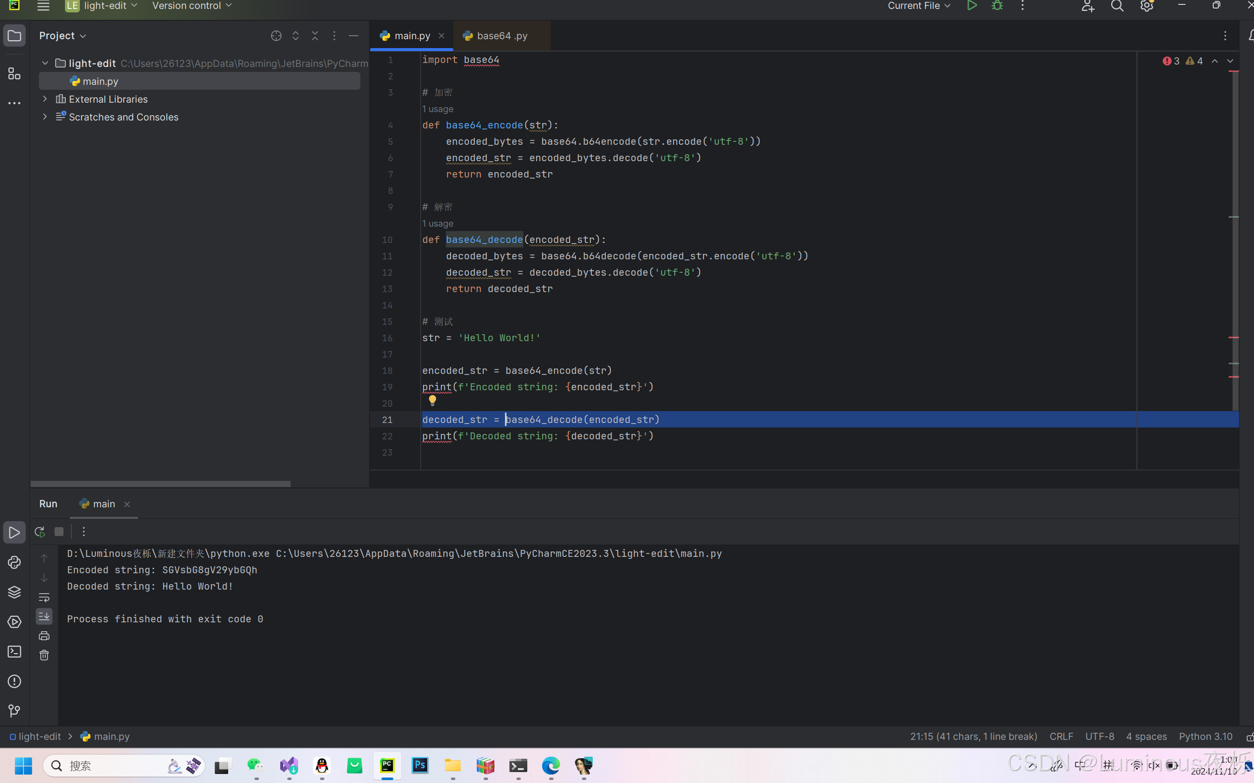Image resolution: width=1254 pixels, height=783 pixels.
Task: Open Git version control tool window
Action: 14,711
